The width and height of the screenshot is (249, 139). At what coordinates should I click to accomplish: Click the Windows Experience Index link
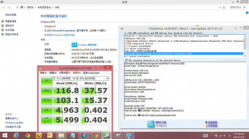[87, 45]
